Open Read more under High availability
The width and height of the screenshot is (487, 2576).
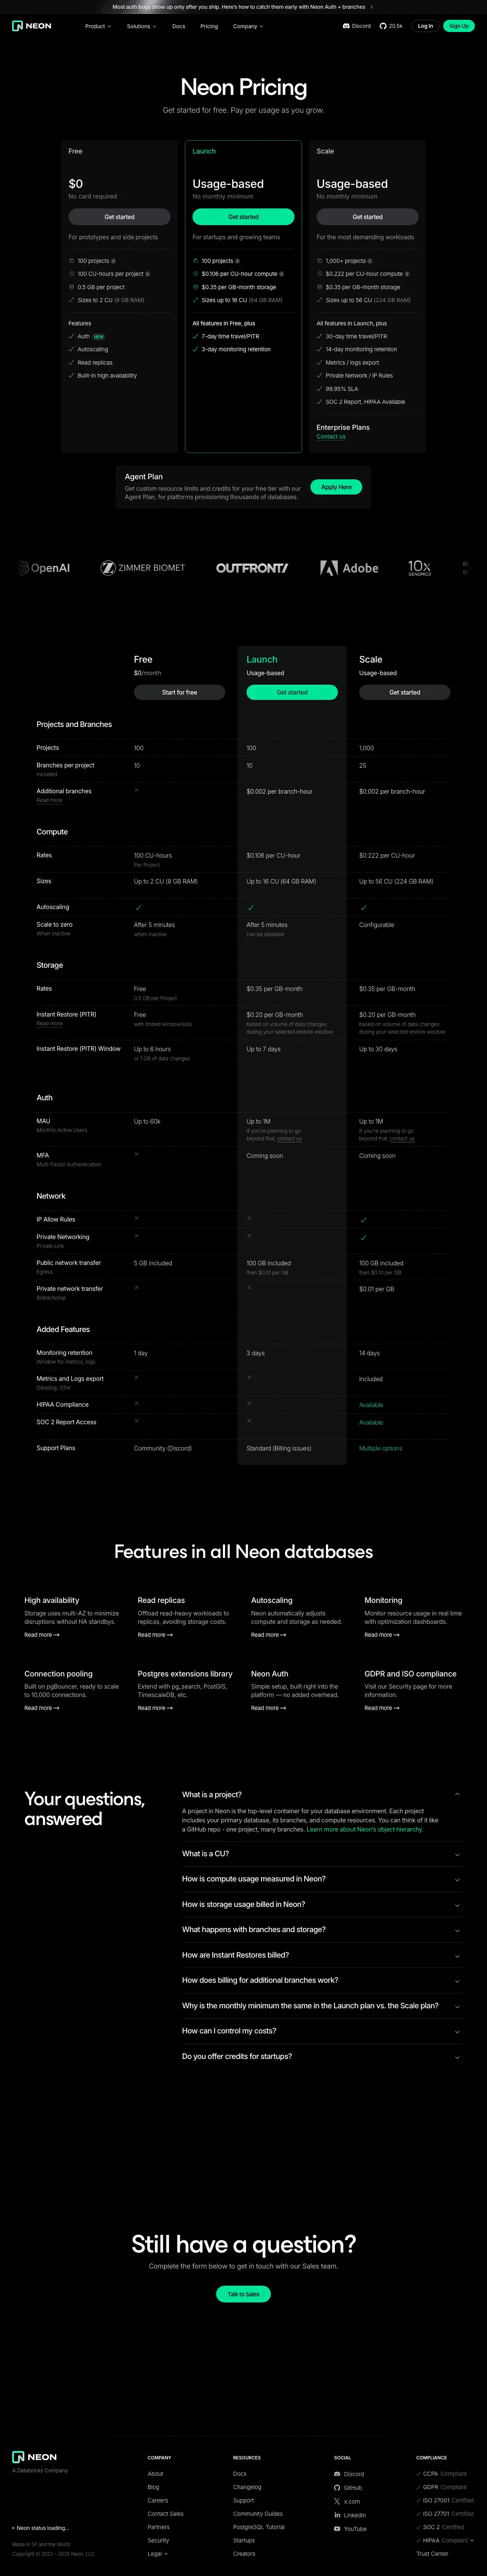click(x=42, y=1635)
